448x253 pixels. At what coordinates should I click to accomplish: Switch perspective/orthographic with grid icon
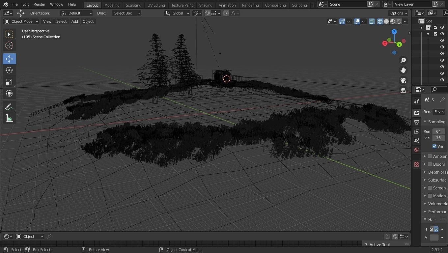403,90
